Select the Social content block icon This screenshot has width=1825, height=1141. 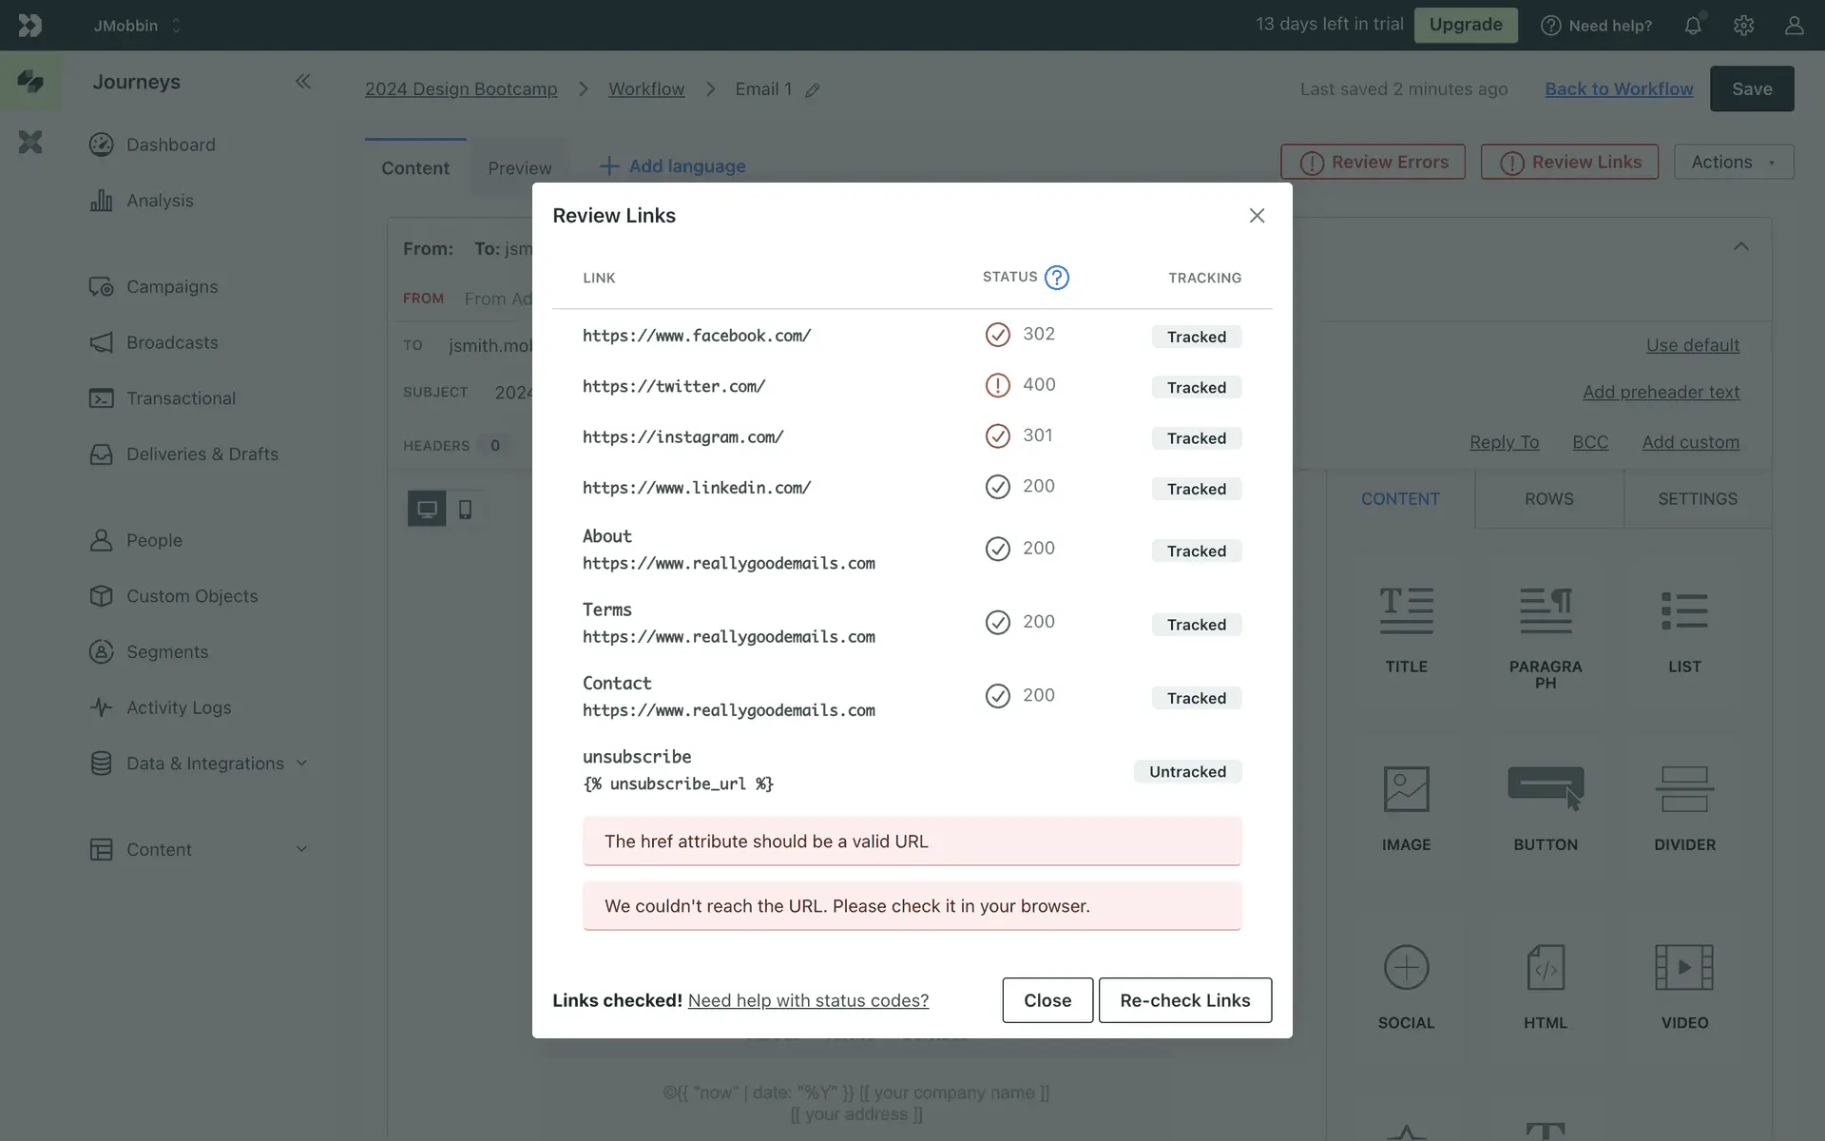(1406, 968)
